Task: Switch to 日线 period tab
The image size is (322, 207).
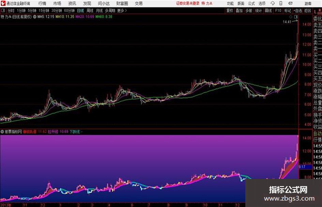Action: click(80, 11)
